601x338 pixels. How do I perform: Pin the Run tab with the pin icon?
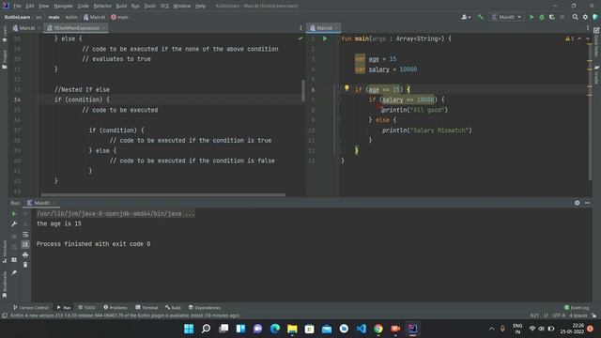[14, 273]
